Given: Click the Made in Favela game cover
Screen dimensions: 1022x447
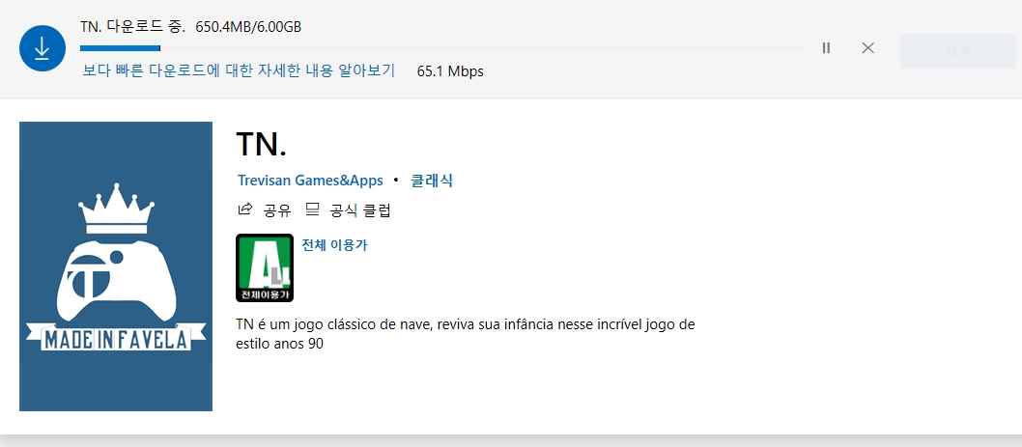Looking at the screenshot, I should [x=116, y=265].
